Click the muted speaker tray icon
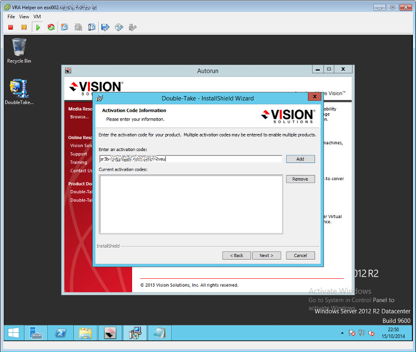Image resolution: width=416 pixels, height=352 pixels. coord(371,333)
